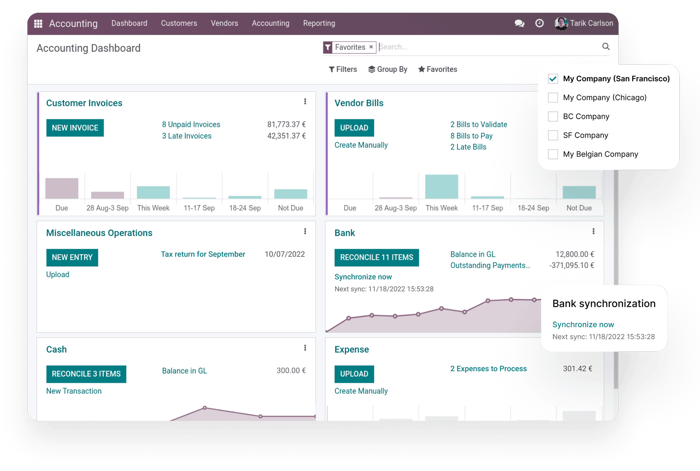The width and height of the screenshot is (700, 471).
Task: Click Due bar in Customer Invoices chart
Action: [62, 189]
